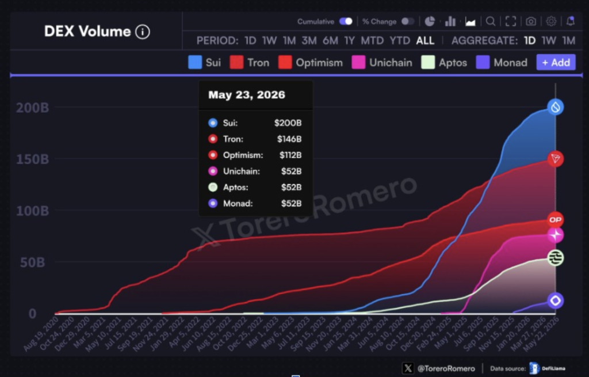Select 1W period
Image resolution: width=589 pixels, height=377 pixels.
(x=269, y=41)
